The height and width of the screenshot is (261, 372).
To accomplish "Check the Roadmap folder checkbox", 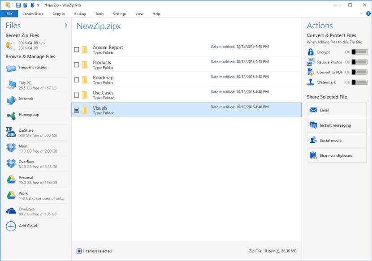I will coord(77,80).
